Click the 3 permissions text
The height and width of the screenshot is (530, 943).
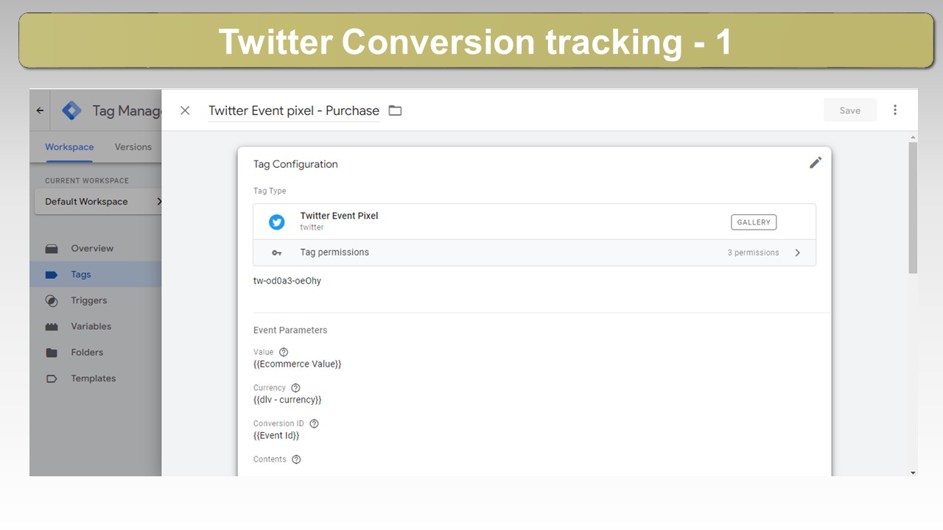click(x=753, y=252)
